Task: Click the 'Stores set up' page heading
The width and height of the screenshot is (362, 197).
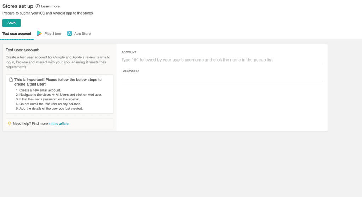Action: click(x=18, y=6)
